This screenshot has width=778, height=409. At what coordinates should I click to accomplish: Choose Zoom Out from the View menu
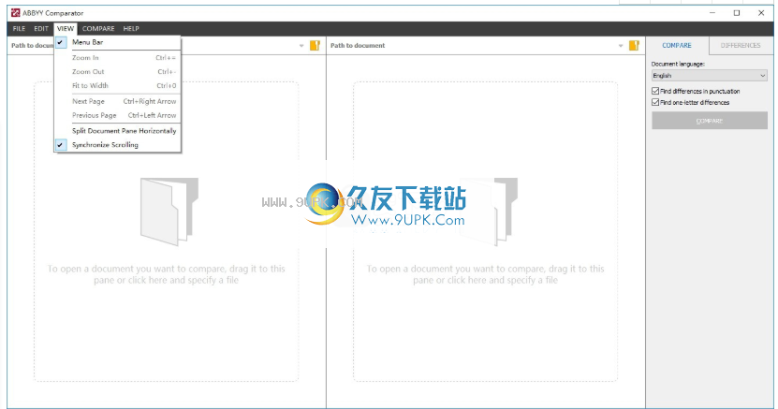tap(118, 72)
